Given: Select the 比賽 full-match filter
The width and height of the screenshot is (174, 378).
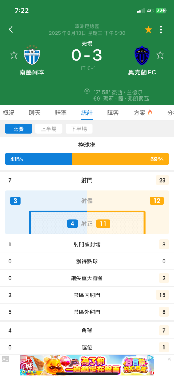Looking at the screenshot, I should 18,129.
